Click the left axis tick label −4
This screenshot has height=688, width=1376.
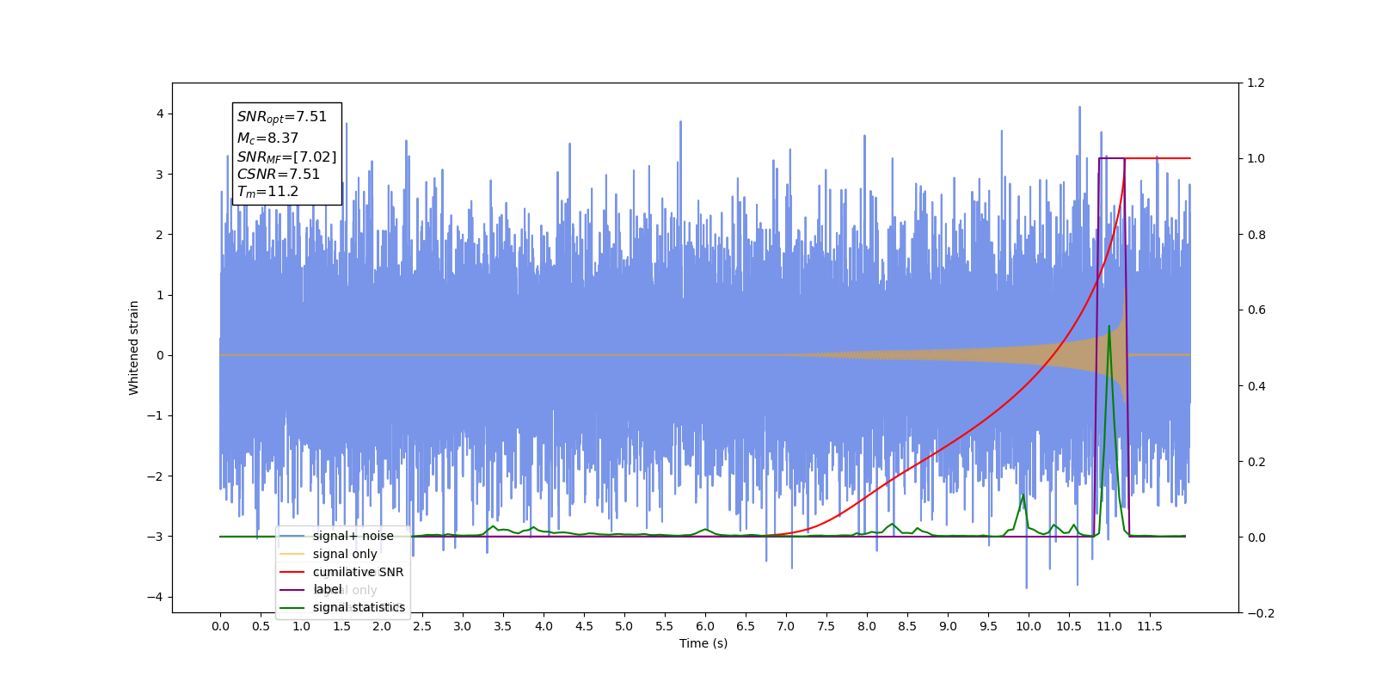(156, 597)
